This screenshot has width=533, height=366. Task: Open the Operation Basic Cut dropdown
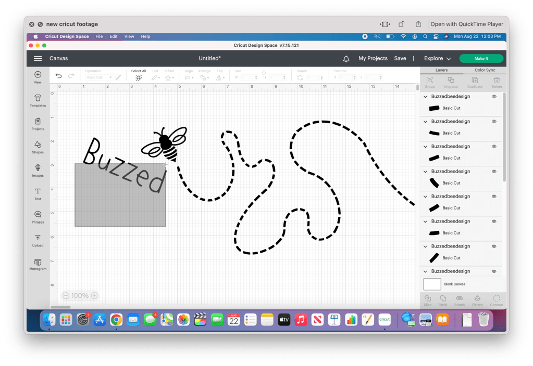pos(99,77)
